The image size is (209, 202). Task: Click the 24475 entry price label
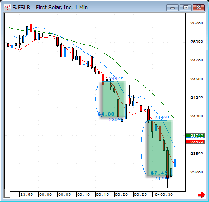116,78
